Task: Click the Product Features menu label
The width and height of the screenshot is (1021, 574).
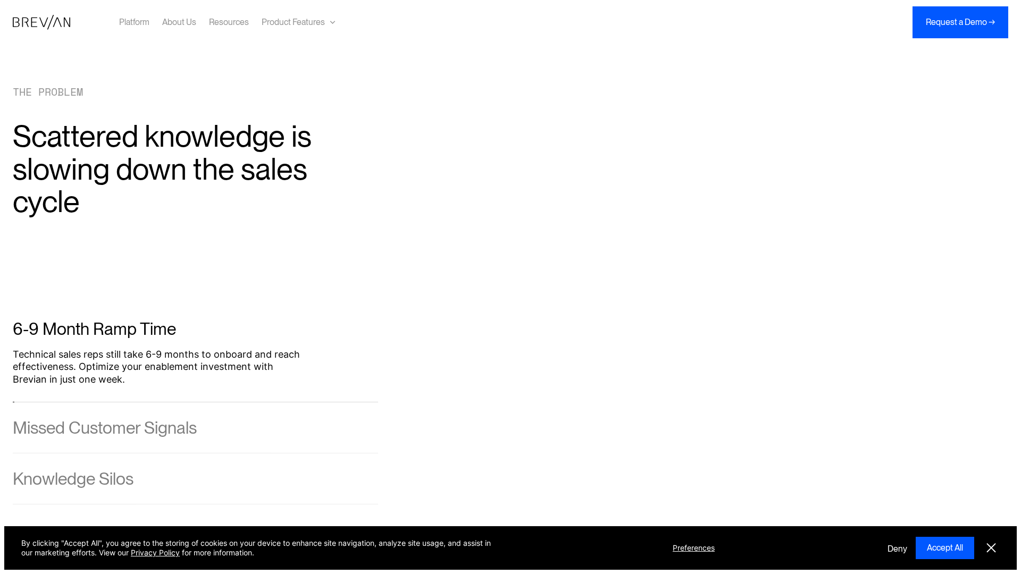Action: 293,22
